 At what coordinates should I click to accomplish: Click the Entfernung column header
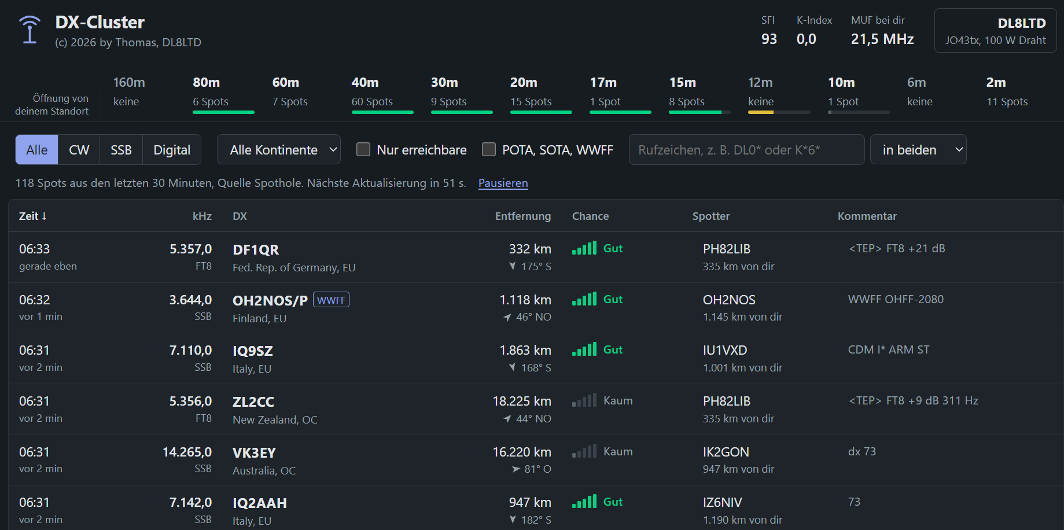pos(523,216)
